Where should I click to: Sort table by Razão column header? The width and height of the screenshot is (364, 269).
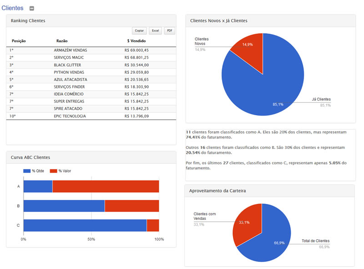(62, 41)
